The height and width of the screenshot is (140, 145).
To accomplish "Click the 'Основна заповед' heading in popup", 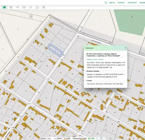I will click(93, 71).
